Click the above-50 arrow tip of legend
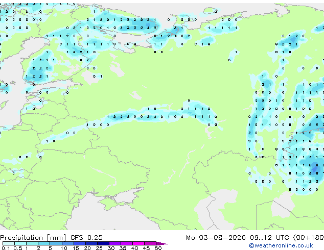324x250 pixels. tap(162, 243)
